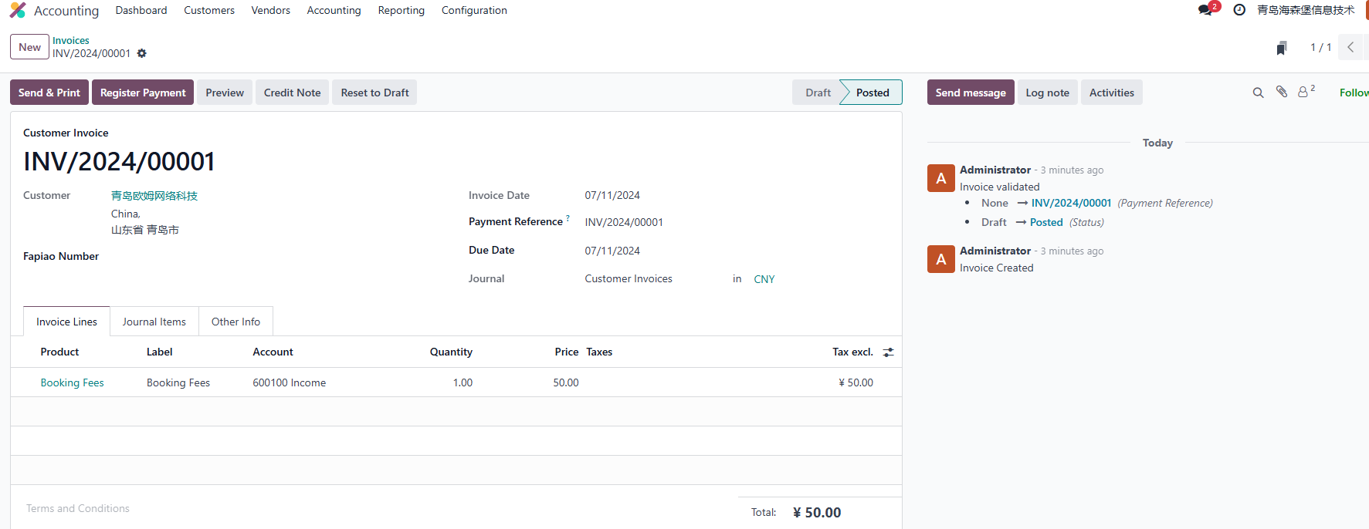
Task: Switch to the Journal Items tab
Action: click(x=154, y=322)
